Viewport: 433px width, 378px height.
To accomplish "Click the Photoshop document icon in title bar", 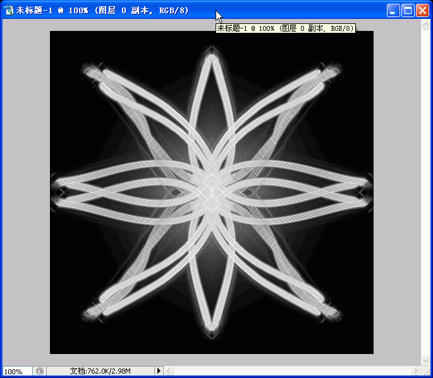I will (x=9, y=11).
